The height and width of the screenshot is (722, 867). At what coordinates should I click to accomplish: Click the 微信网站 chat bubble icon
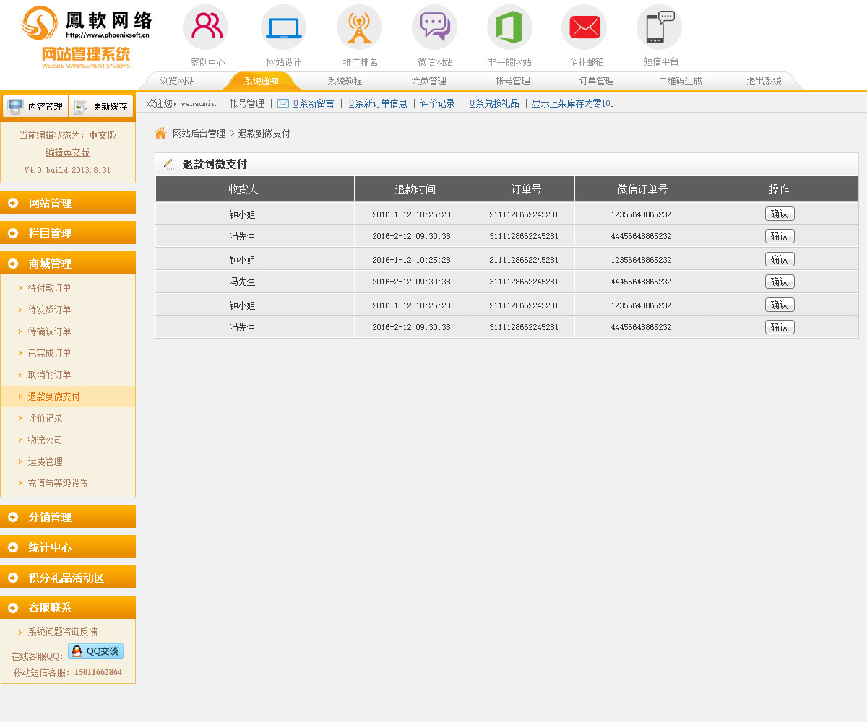coord(434,27)
